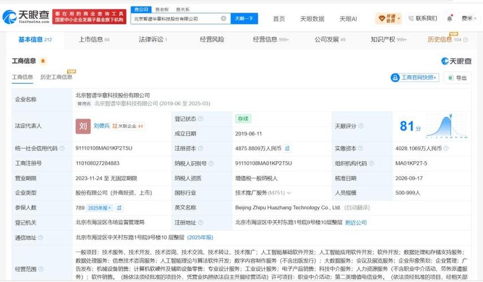The image size is (483, 282).
Task: Click the help icon beside 组织机构代码
Action: point(372,164)
